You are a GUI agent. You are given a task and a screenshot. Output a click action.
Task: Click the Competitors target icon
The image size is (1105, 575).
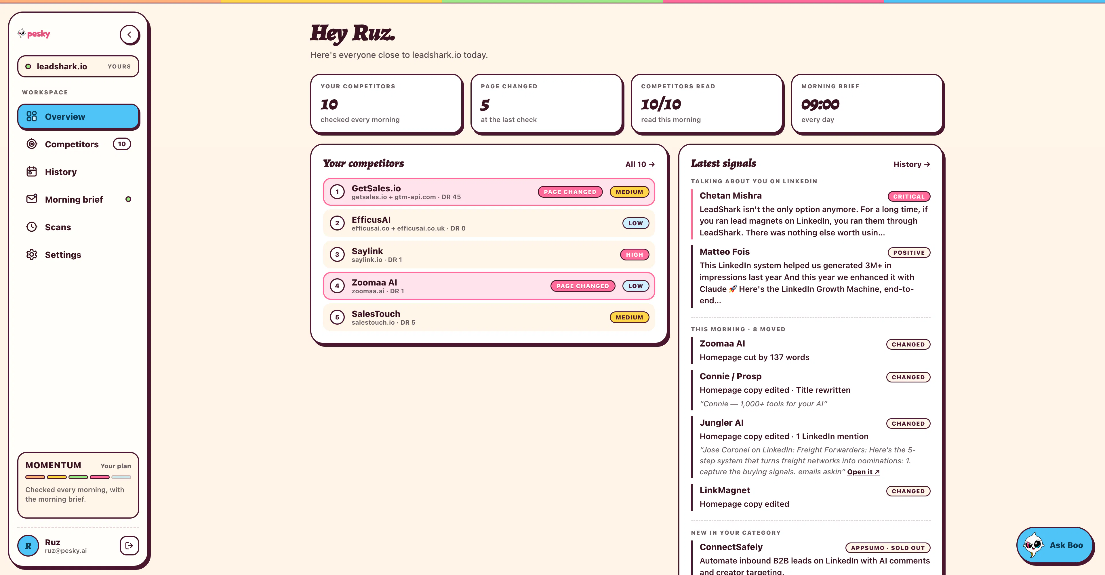point(32,144)
